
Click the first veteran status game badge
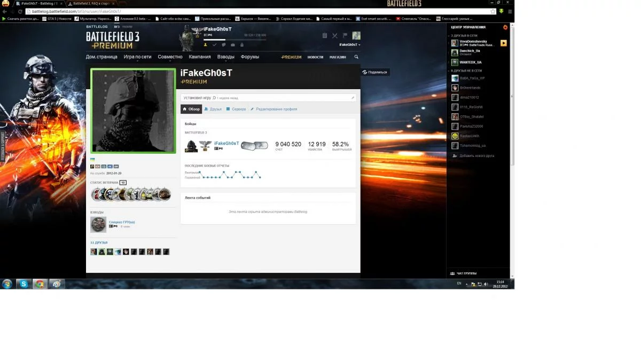pos(97,194)
